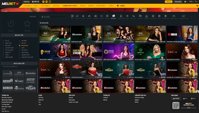The image size is (199, 113).
Task: Select the Roulette collection radio
Action: coord(3,53)
